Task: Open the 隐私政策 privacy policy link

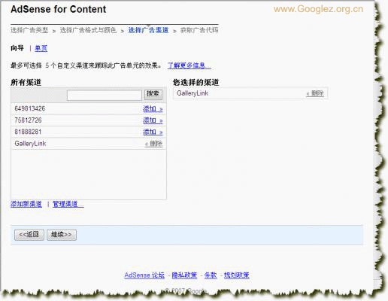Action: click(184, 275)
